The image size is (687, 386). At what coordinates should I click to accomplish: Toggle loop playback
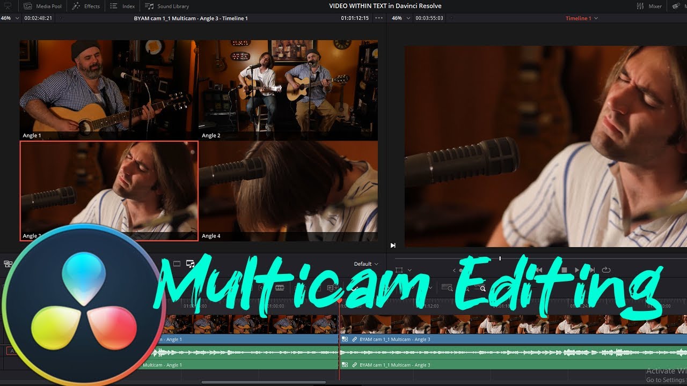click(x=606, y=270)
